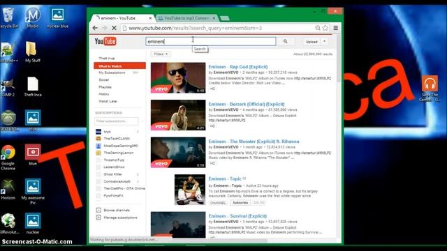Open Playlists in the sidebar

[x=105, y=87]
